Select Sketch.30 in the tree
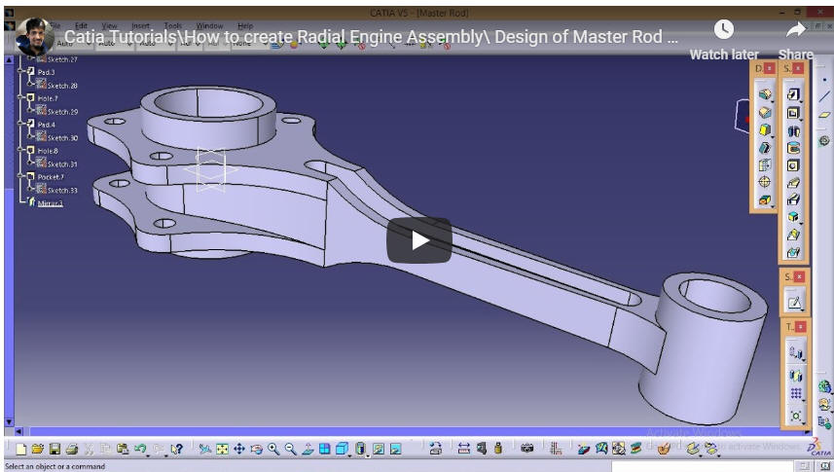This screenshot has height=472, width=834. pos(62,138)
